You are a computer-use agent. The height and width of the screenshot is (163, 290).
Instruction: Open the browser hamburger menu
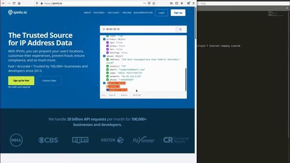[193, 3]
